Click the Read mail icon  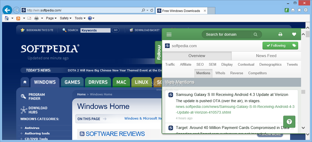pos(29,18)
